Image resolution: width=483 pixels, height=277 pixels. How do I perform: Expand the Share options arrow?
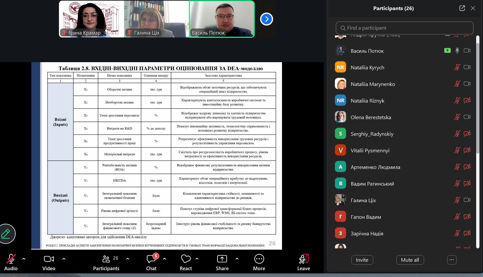[237, 259]
